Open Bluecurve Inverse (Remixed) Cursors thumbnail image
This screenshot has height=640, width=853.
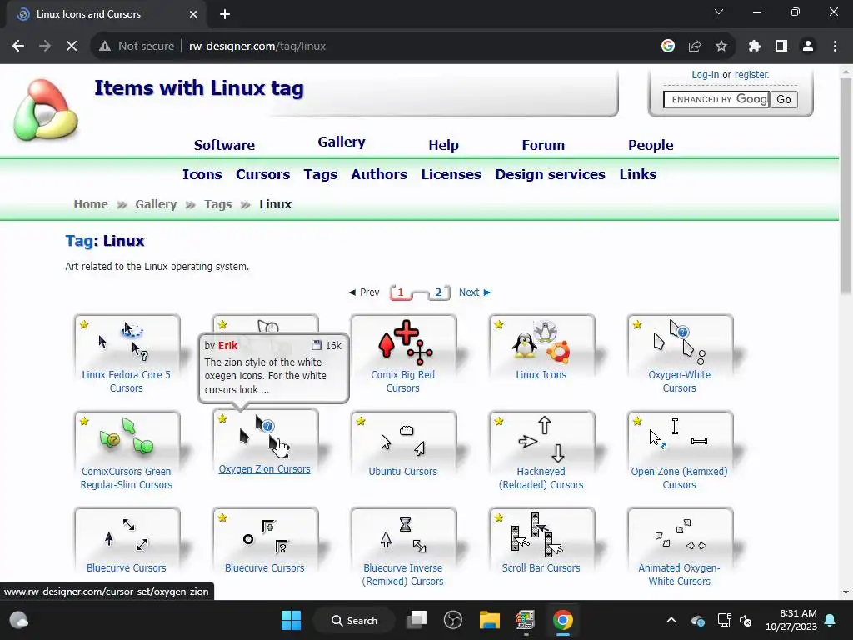(x=403, y=536)
